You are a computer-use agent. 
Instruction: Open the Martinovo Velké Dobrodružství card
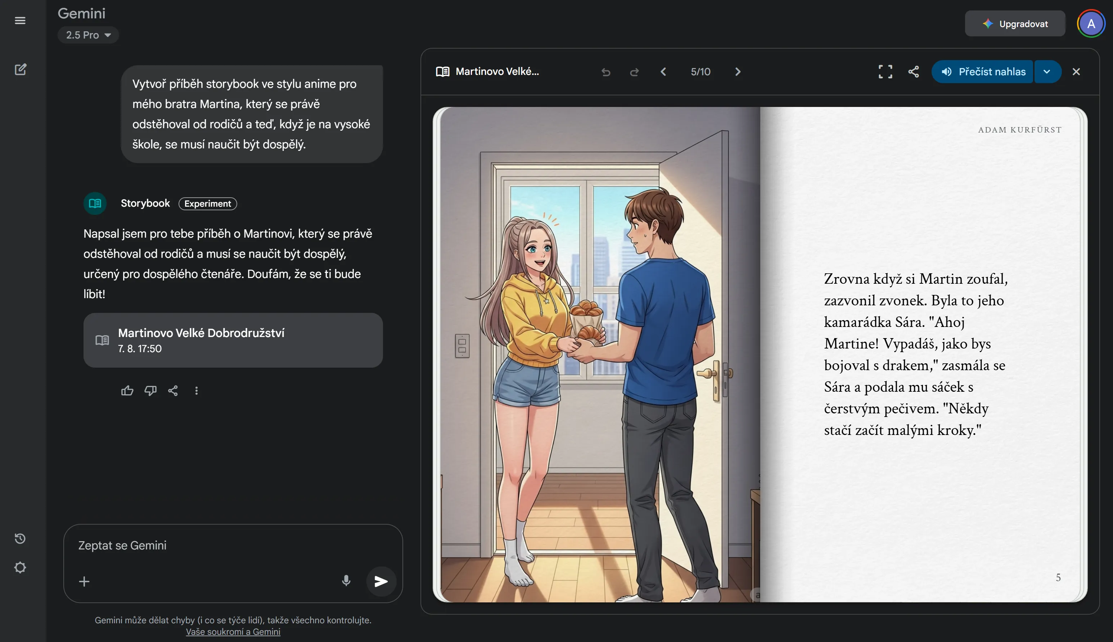coord(233,340)
